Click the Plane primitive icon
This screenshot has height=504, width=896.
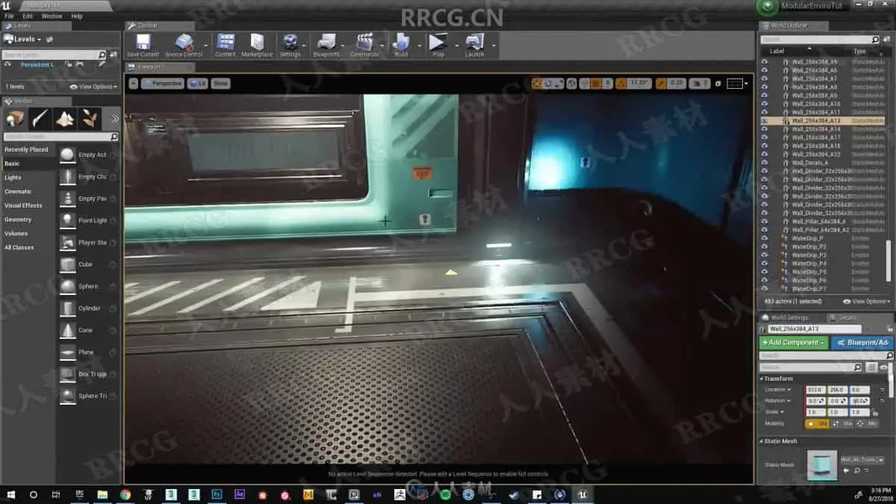click(68, 352)
